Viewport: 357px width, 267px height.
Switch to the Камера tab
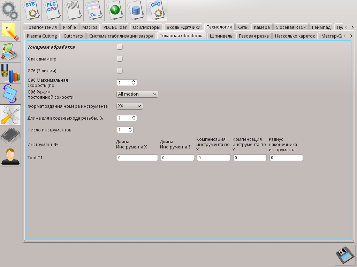(262, 27)
